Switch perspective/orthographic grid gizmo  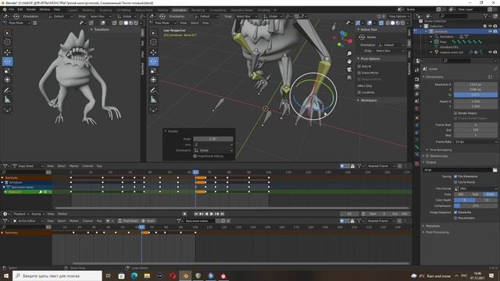tap(349, 77)
